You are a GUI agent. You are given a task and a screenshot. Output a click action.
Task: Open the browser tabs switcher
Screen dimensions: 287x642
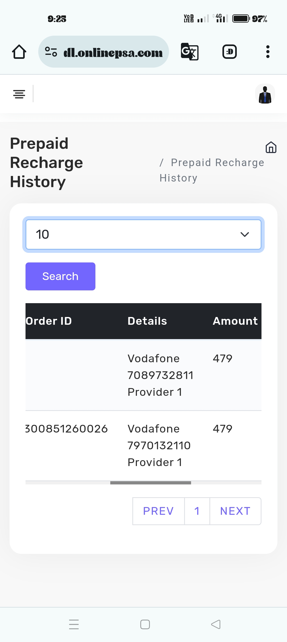point(230,52)
